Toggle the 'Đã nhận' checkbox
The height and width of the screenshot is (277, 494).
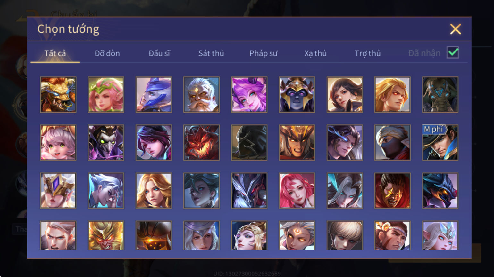point(453,52)
